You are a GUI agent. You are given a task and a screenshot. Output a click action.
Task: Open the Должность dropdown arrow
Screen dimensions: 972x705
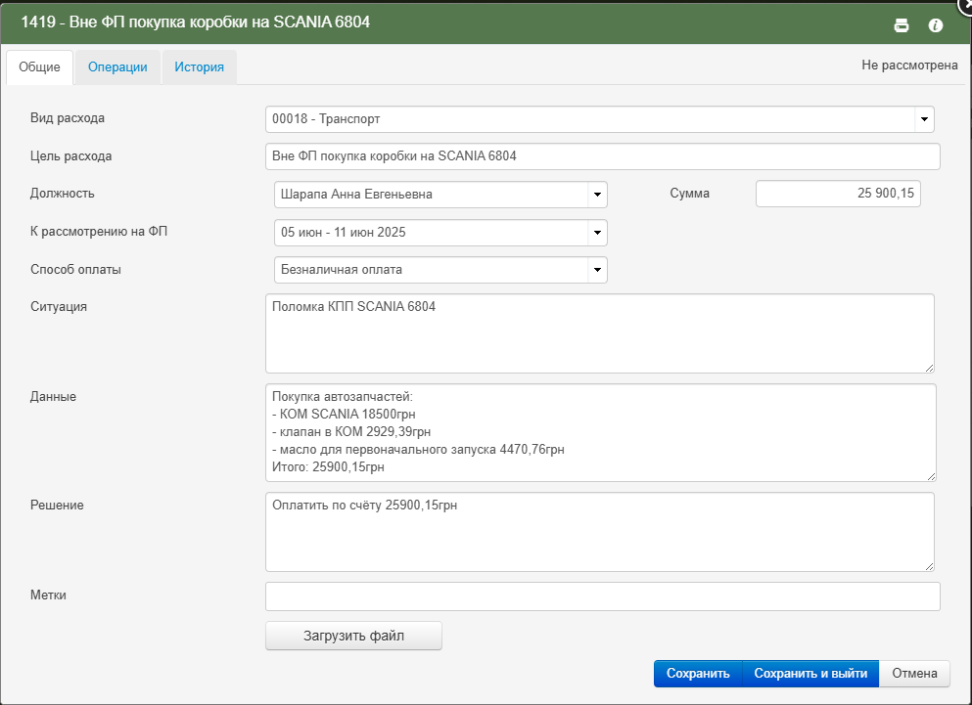point(597,195)
